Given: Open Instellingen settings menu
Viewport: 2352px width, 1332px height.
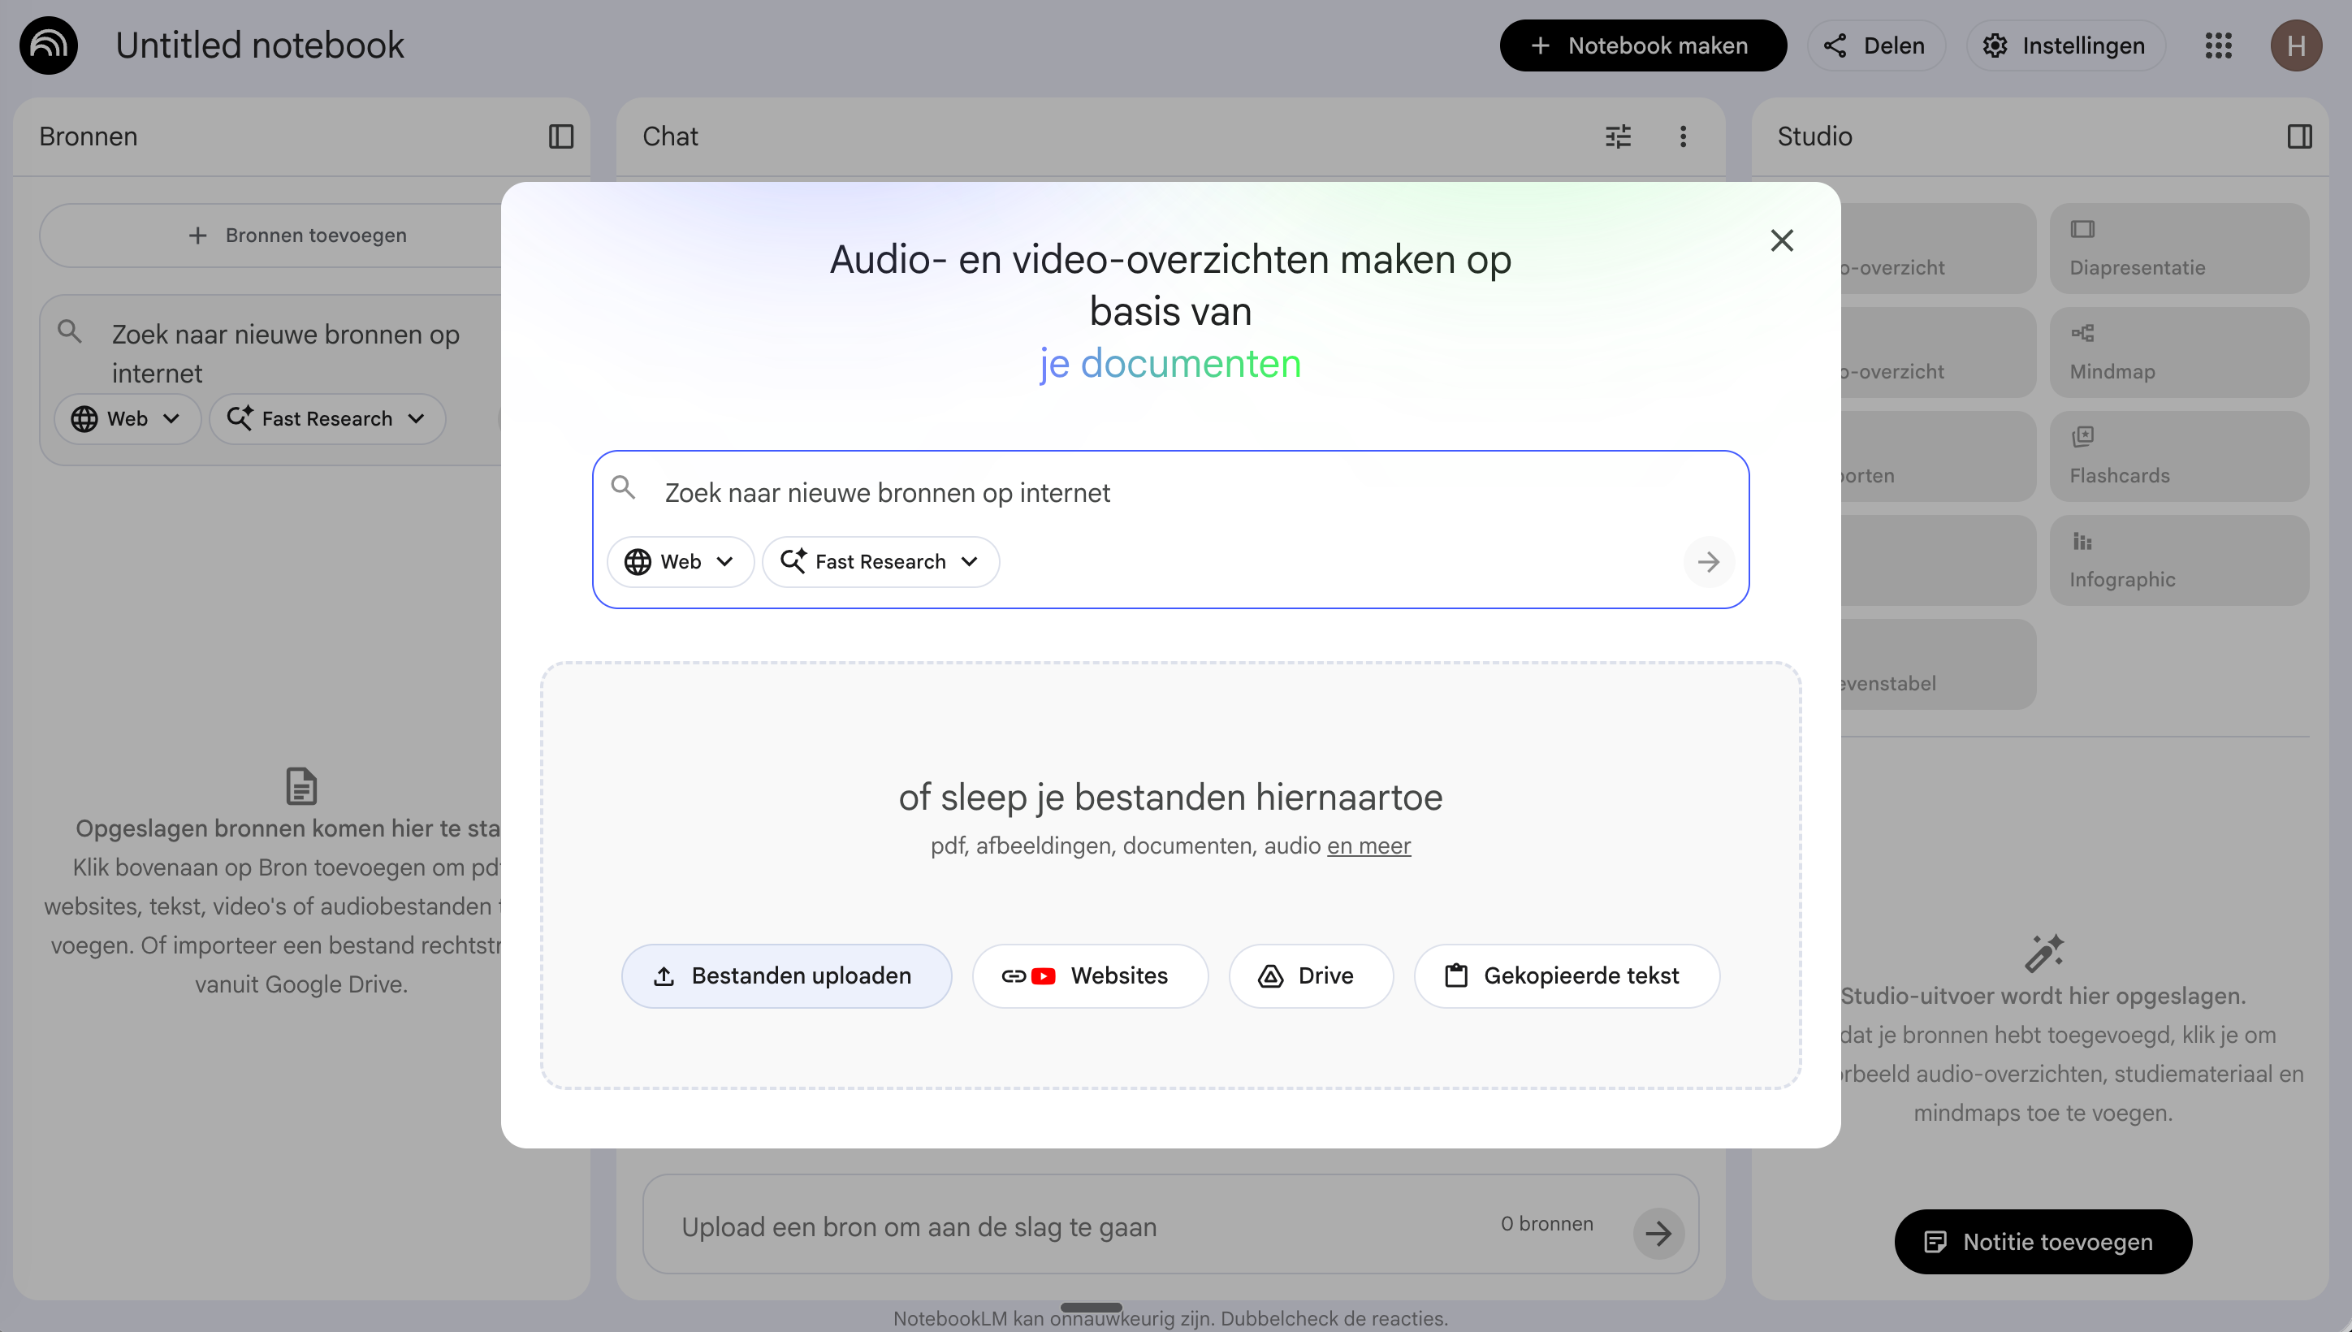Looking at the screenshot, I should 2064,45.
